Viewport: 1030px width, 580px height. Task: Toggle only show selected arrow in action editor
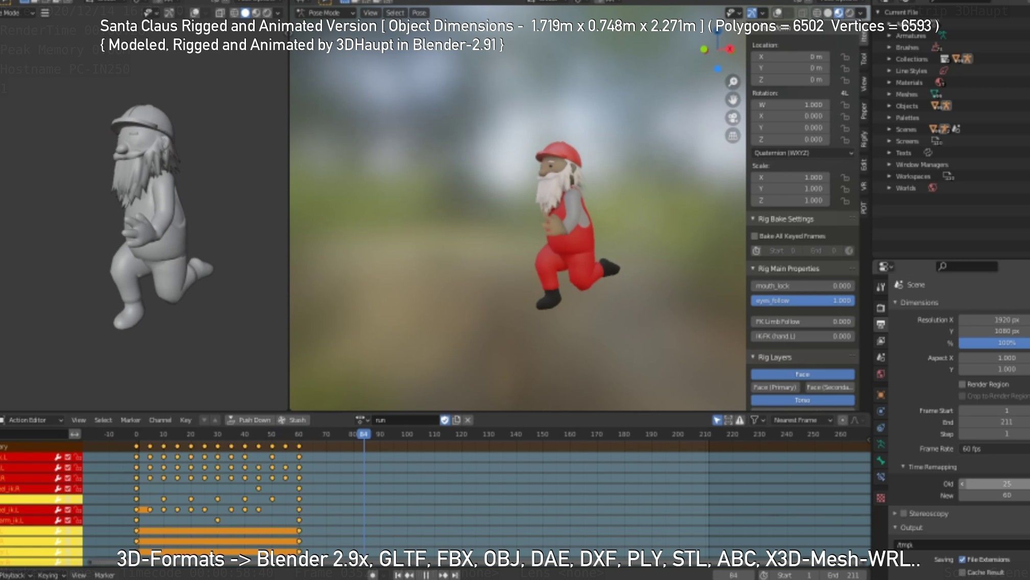(x=717, y=420)
